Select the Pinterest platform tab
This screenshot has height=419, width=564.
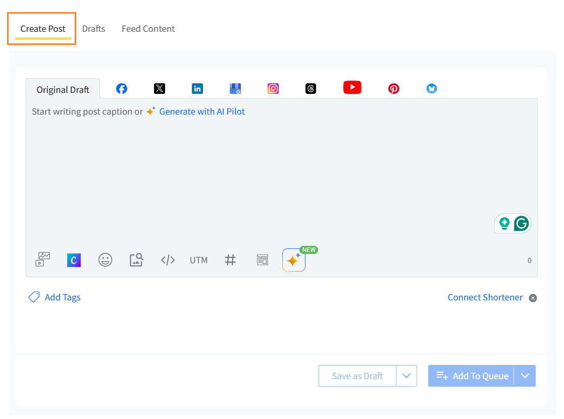[394, 88]
